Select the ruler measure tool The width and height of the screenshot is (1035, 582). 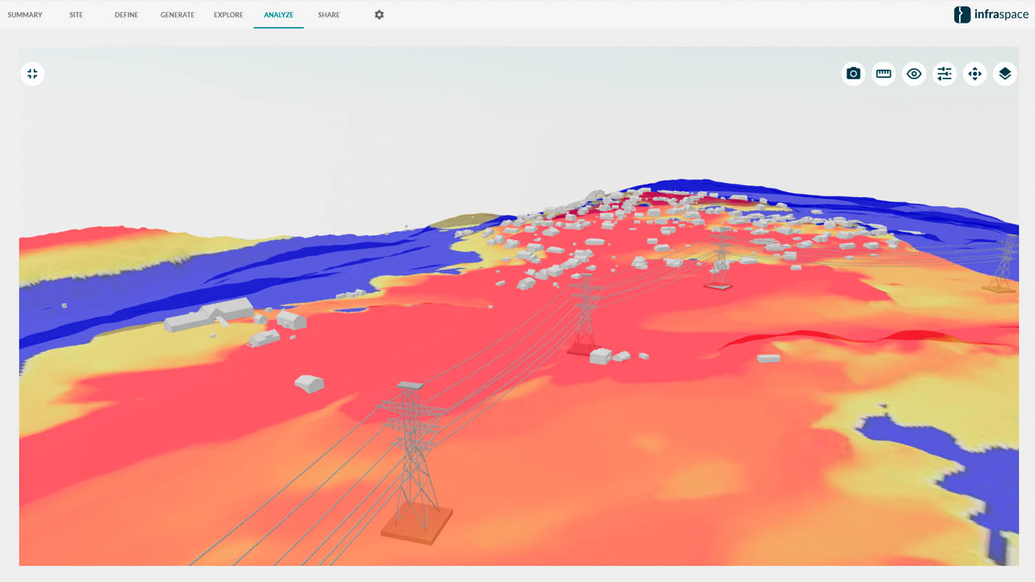pos(884,74)
